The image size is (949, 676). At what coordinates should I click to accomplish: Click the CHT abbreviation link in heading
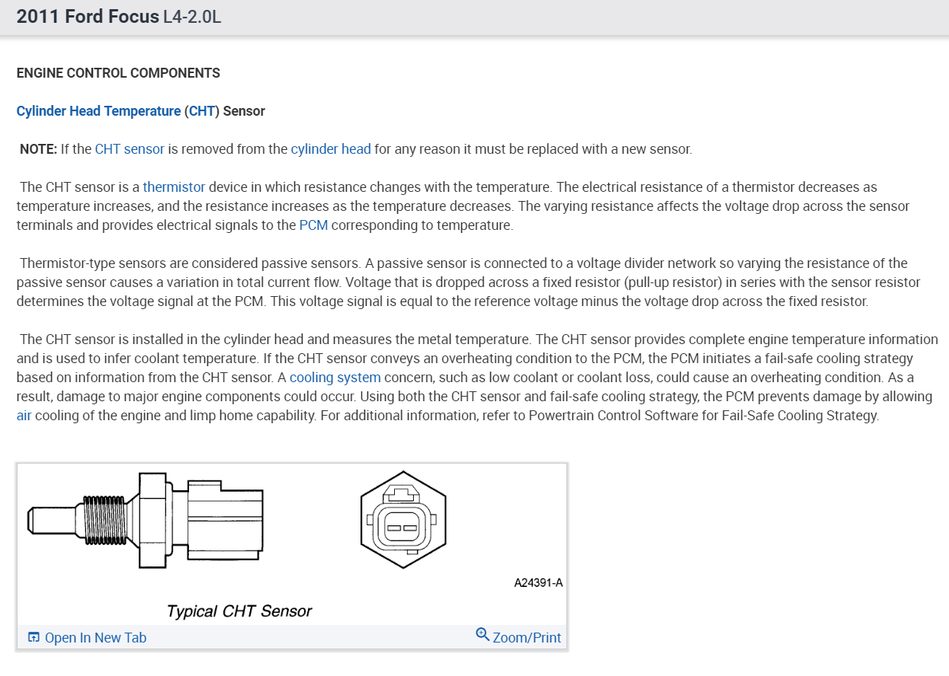point(202,111)
